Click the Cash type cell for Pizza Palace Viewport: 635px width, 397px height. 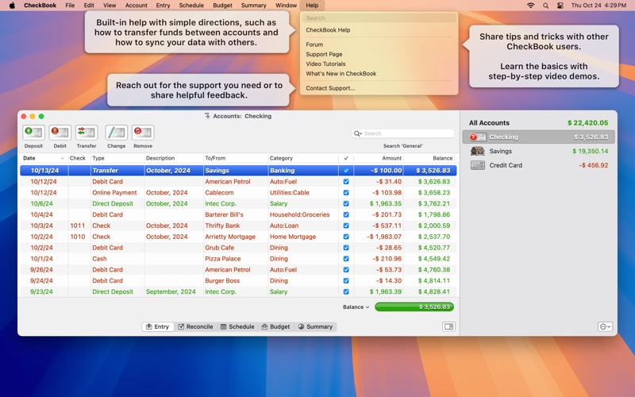point(99,259)
